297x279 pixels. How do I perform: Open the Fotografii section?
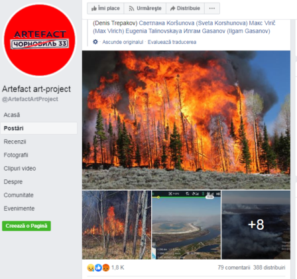pos(16,155)
